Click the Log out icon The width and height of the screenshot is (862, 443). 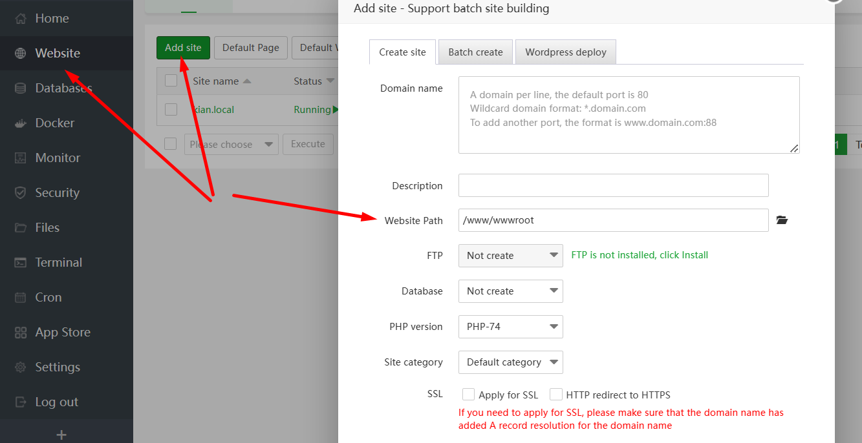coord(21,402)
